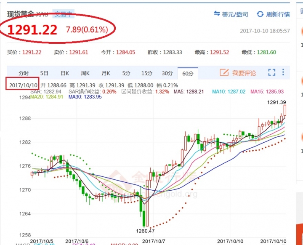Click the 1282 y-axis label
Image resolution: width=303 pixels, height=245 pixels.
(x=25, y=142)
